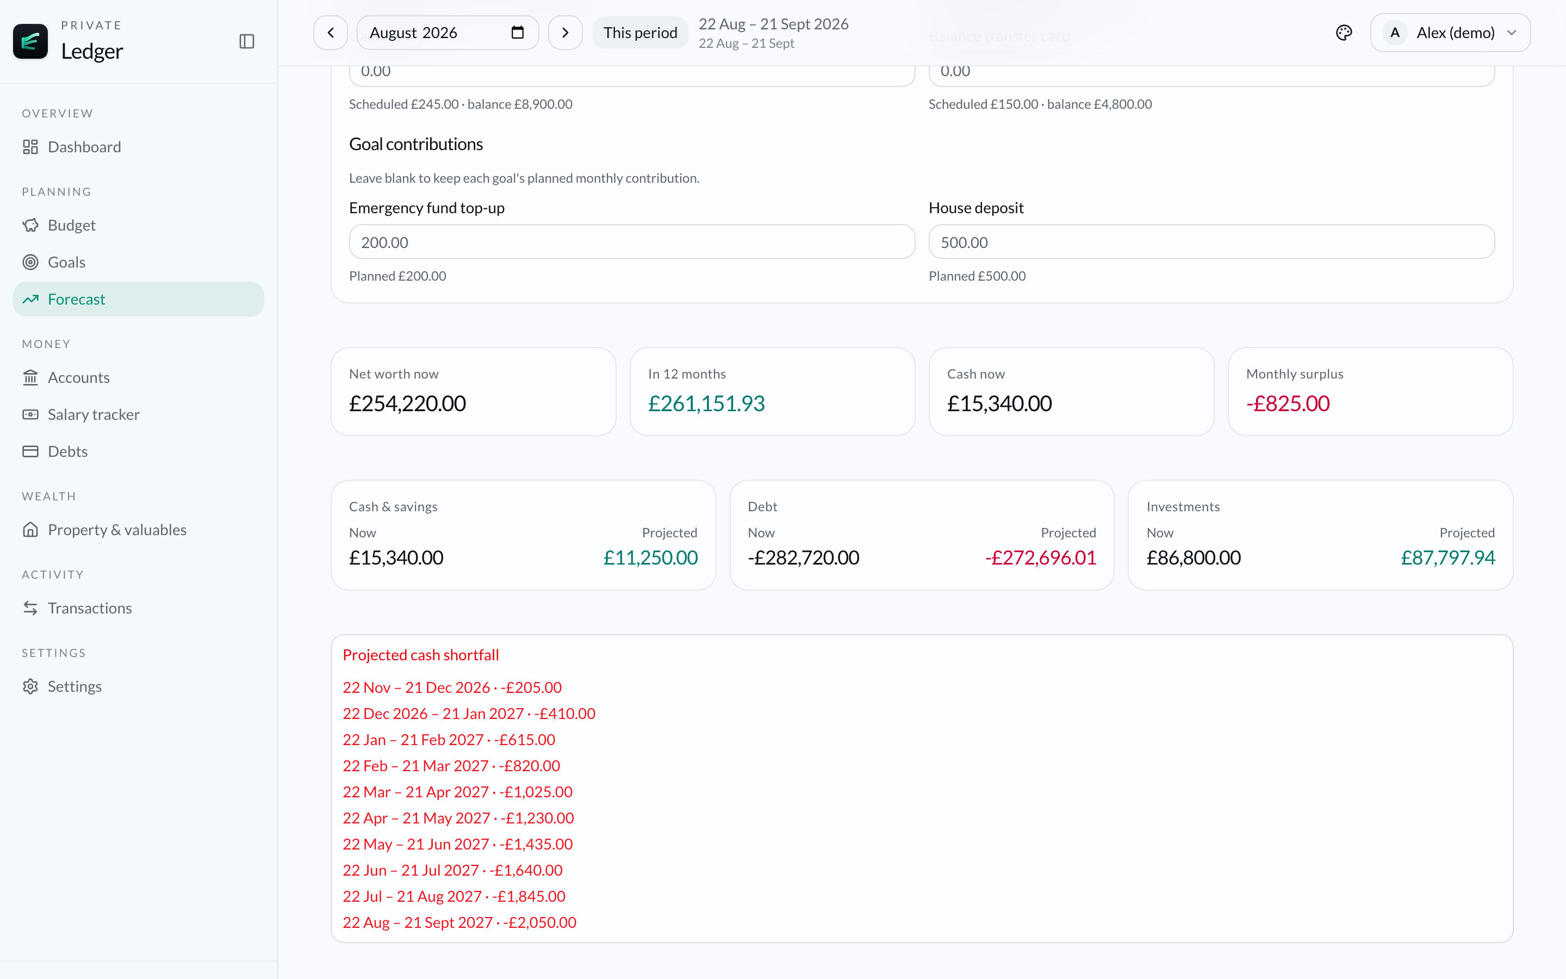
Task: Go to Salary tracker
Action: tap(139, 414)
